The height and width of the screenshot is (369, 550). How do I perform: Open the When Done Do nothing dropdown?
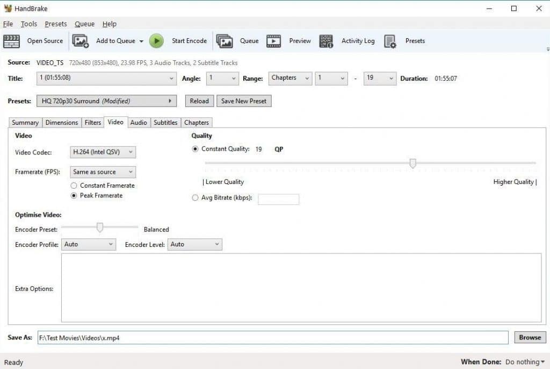click(x=525, y=362)
